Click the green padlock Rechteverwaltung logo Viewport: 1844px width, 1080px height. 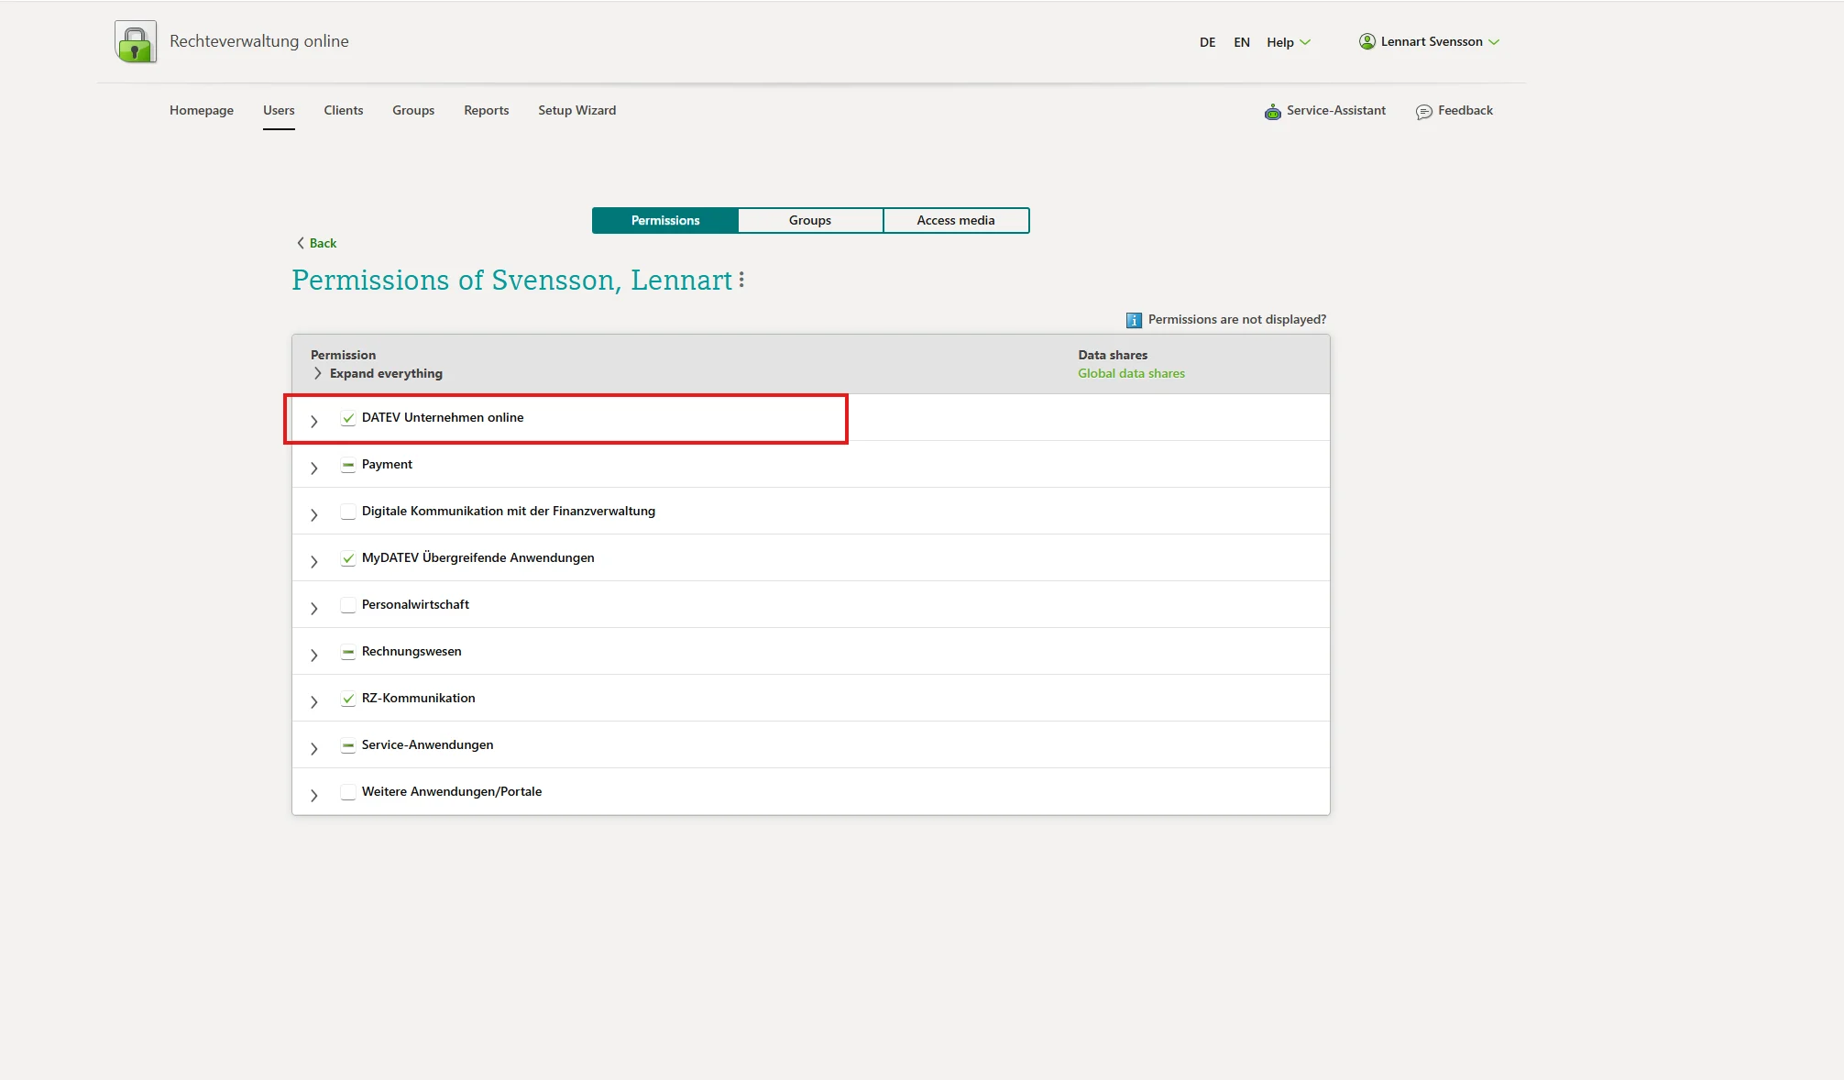[x=136, y=42]
